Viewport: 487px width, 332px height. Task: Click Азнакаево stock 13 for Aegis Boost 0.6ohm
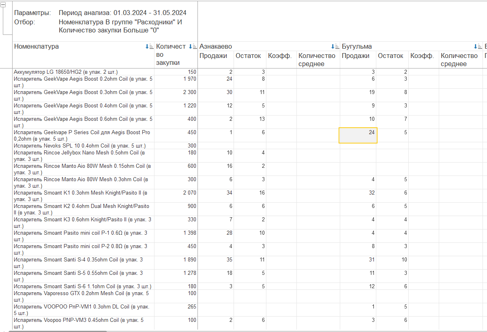pos(262,119)
